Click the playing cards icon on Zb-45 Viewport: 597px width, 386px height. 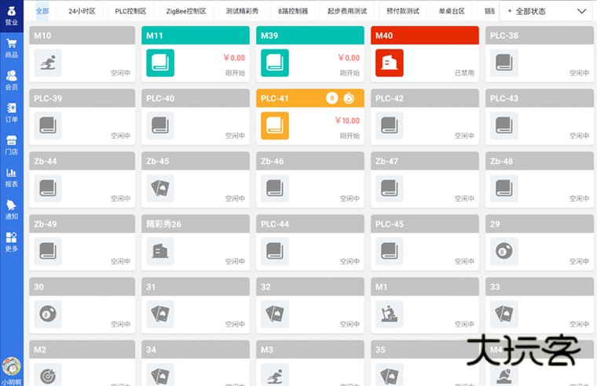click(x=160, y=188)
